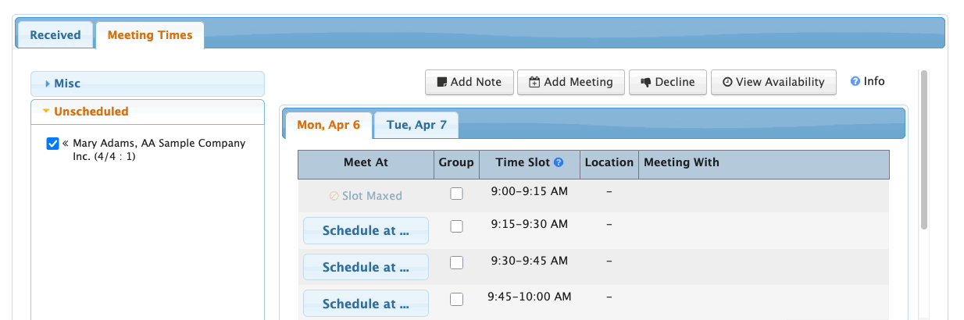This screenshot has height=320, width=964.
Task: Tick Group checkbox for 9:00-9:15 AM
Action: click(x=457, y=194)
